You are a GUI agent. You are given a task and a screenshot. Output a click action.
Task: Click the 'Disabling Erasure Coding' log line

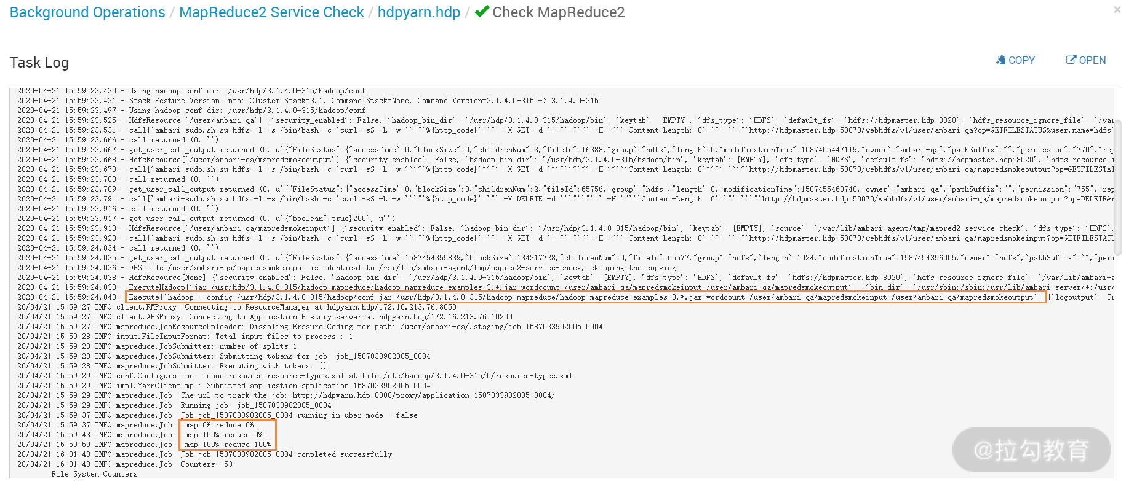[x=310, y=327]
